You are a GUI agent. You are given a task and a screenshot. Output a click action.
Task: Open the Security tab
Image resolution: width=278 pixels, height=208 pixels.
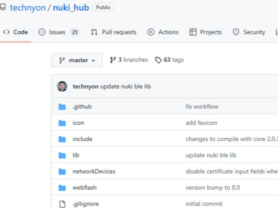(x=249, y=32)
